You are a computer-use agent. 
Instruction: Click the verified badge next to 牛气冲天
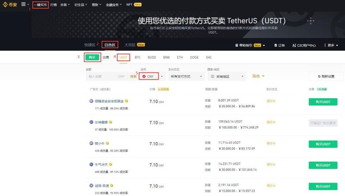(x=110, y=165)
